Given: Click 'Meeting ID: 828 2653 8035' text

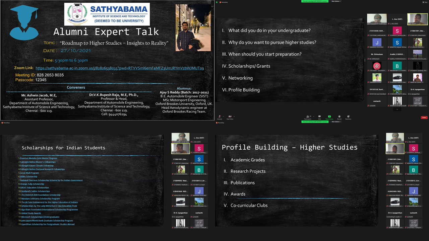Looking at the screenshot, I should click(x=40, y=75).
